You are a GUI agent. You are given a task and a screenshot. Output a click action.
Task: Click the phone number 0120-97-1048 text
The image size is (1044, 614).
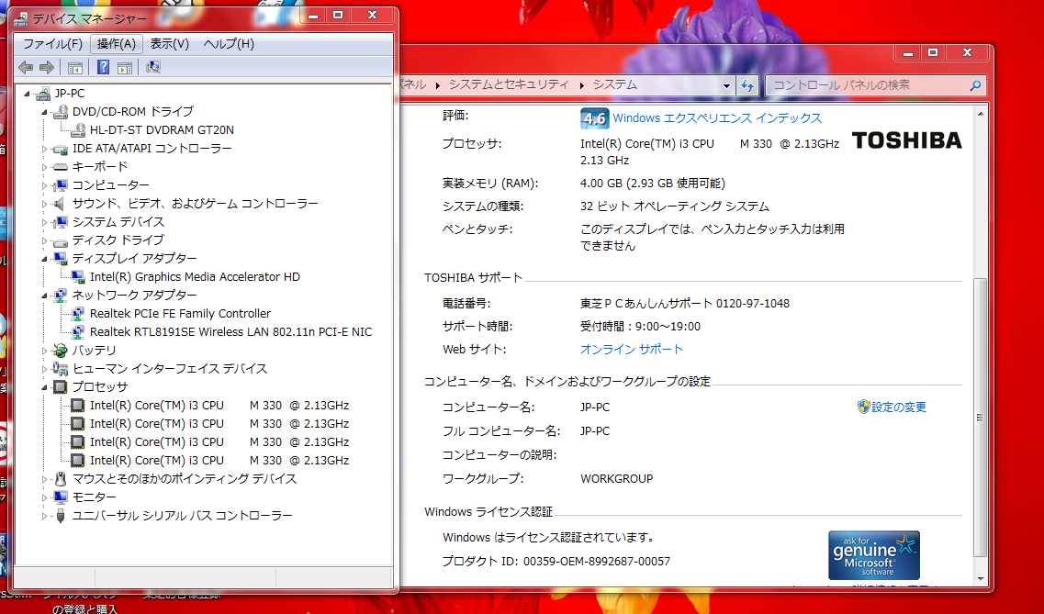(x=753, y=304)
